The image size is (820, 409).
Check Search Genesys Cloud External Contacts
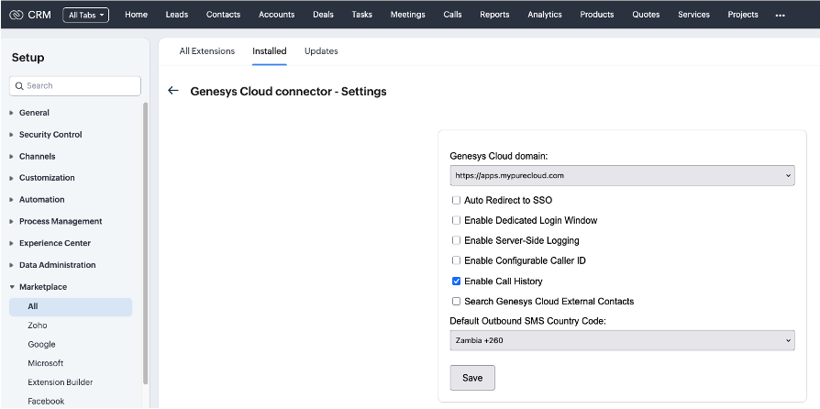pyautogui.click(x=456, y=302)
